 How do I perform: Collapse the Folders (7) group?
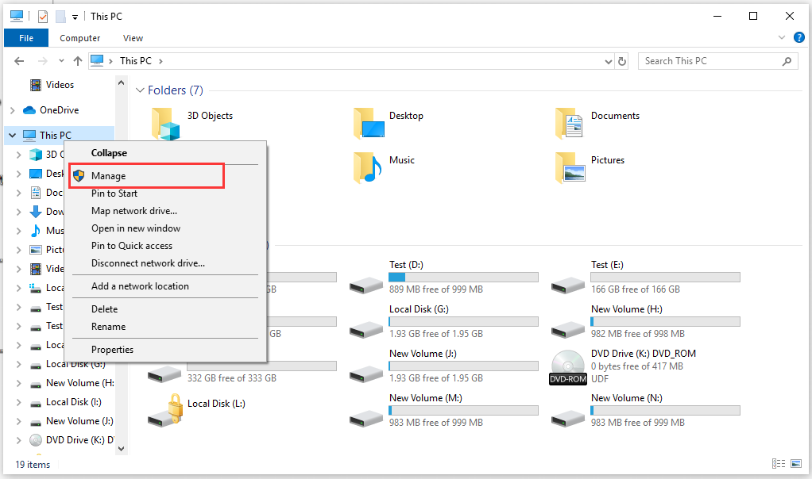pos(140,90)
